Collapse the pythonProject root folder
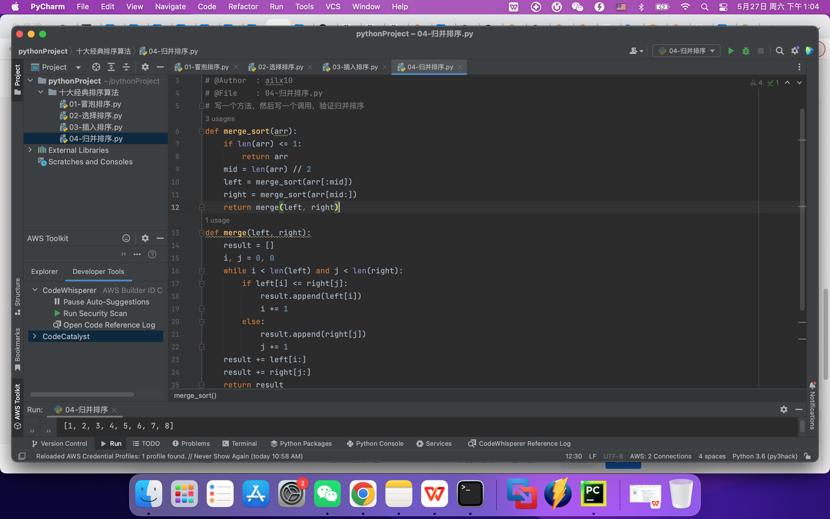This screenshot has width=830, height=519. coord(31,81)
